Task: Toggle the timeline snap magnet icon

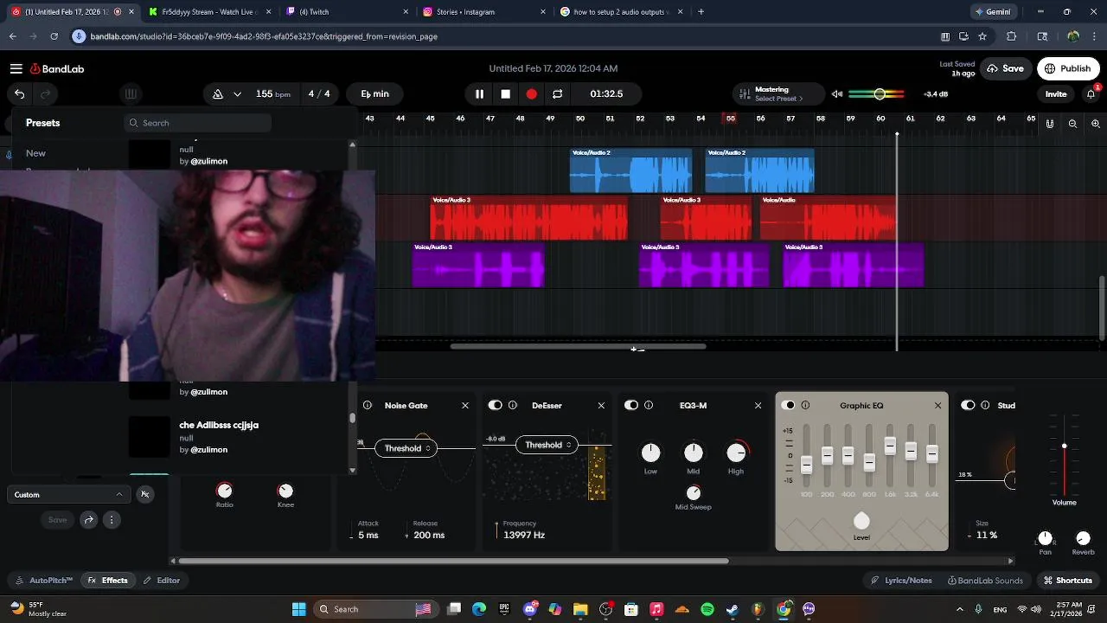Action: [x=1050, y=124]
